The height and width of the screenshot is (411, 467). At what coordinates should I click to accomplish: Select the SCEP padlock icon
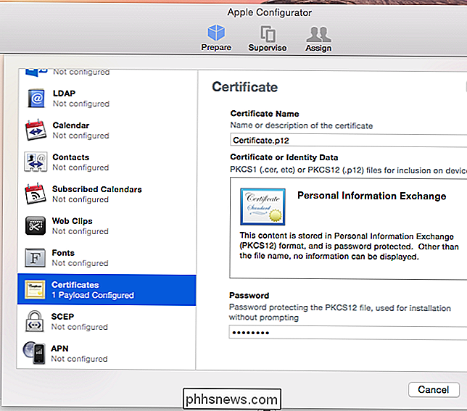35,321
